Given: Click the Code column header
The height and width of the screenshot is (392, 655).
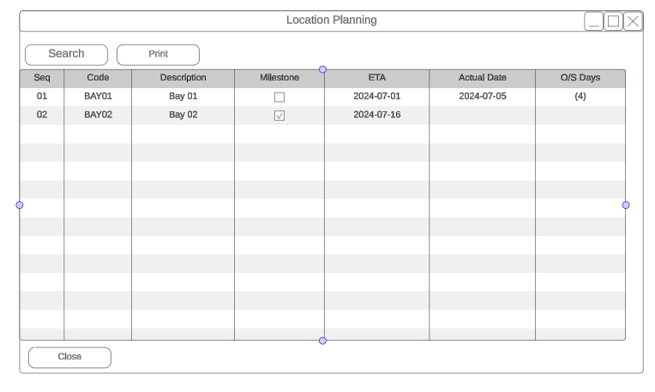Looking at the screenshot, I should (x=98, y=78).
